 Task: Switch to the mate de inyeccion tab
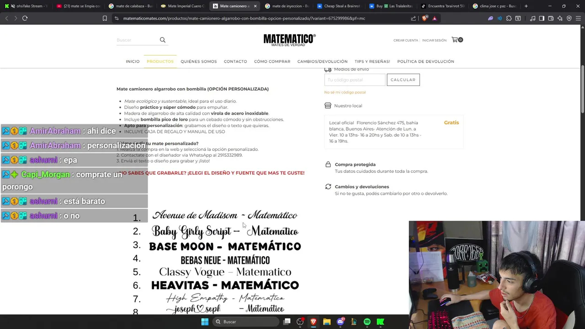[x=287, y=6]
